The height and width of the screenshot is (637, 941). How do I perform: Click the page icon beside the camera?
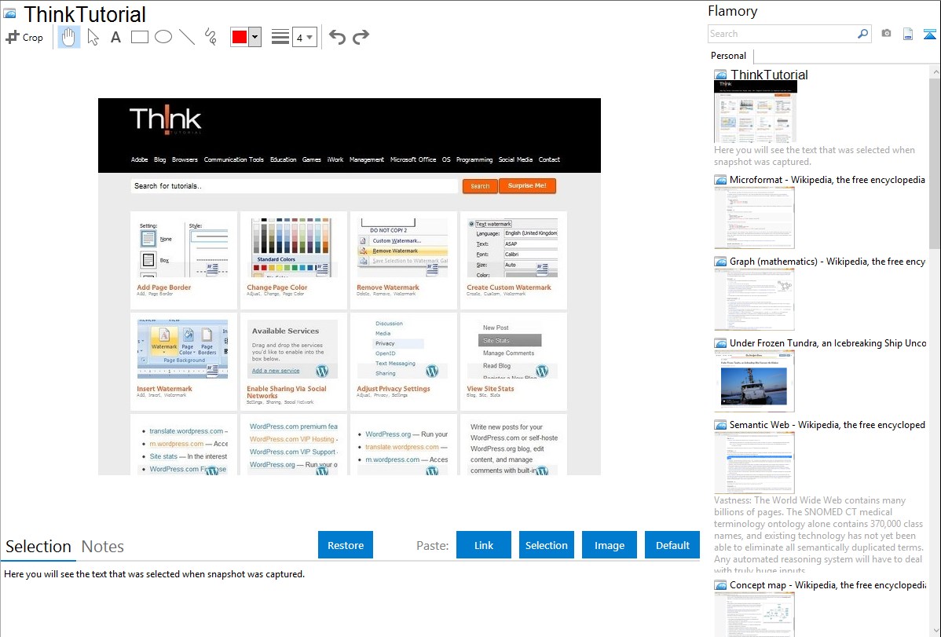(x=908, y=34)
